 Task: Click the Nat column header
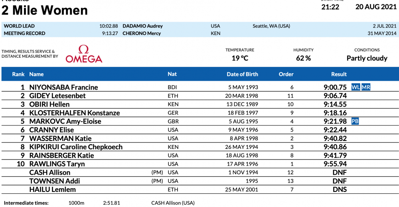coord(172,74)
